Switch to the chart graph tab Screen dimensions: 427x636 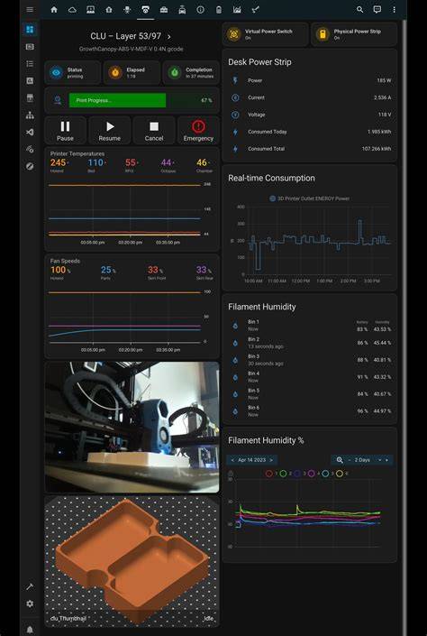click(x=237, y=9)
